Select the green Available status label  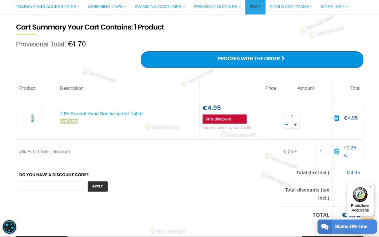(x=69, y=121)
